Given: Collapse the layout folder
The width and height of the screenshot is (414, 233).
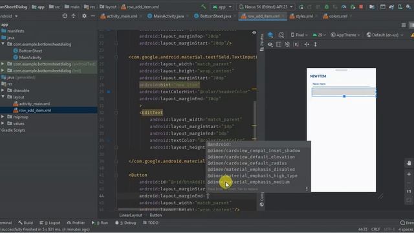Looking at the screenshot, I should 3,96.
